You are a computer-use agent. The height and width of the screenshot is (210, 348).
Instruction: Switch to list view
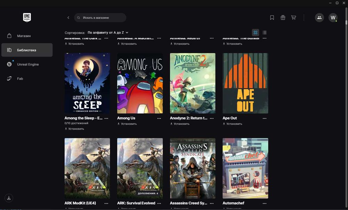[264, 33]
